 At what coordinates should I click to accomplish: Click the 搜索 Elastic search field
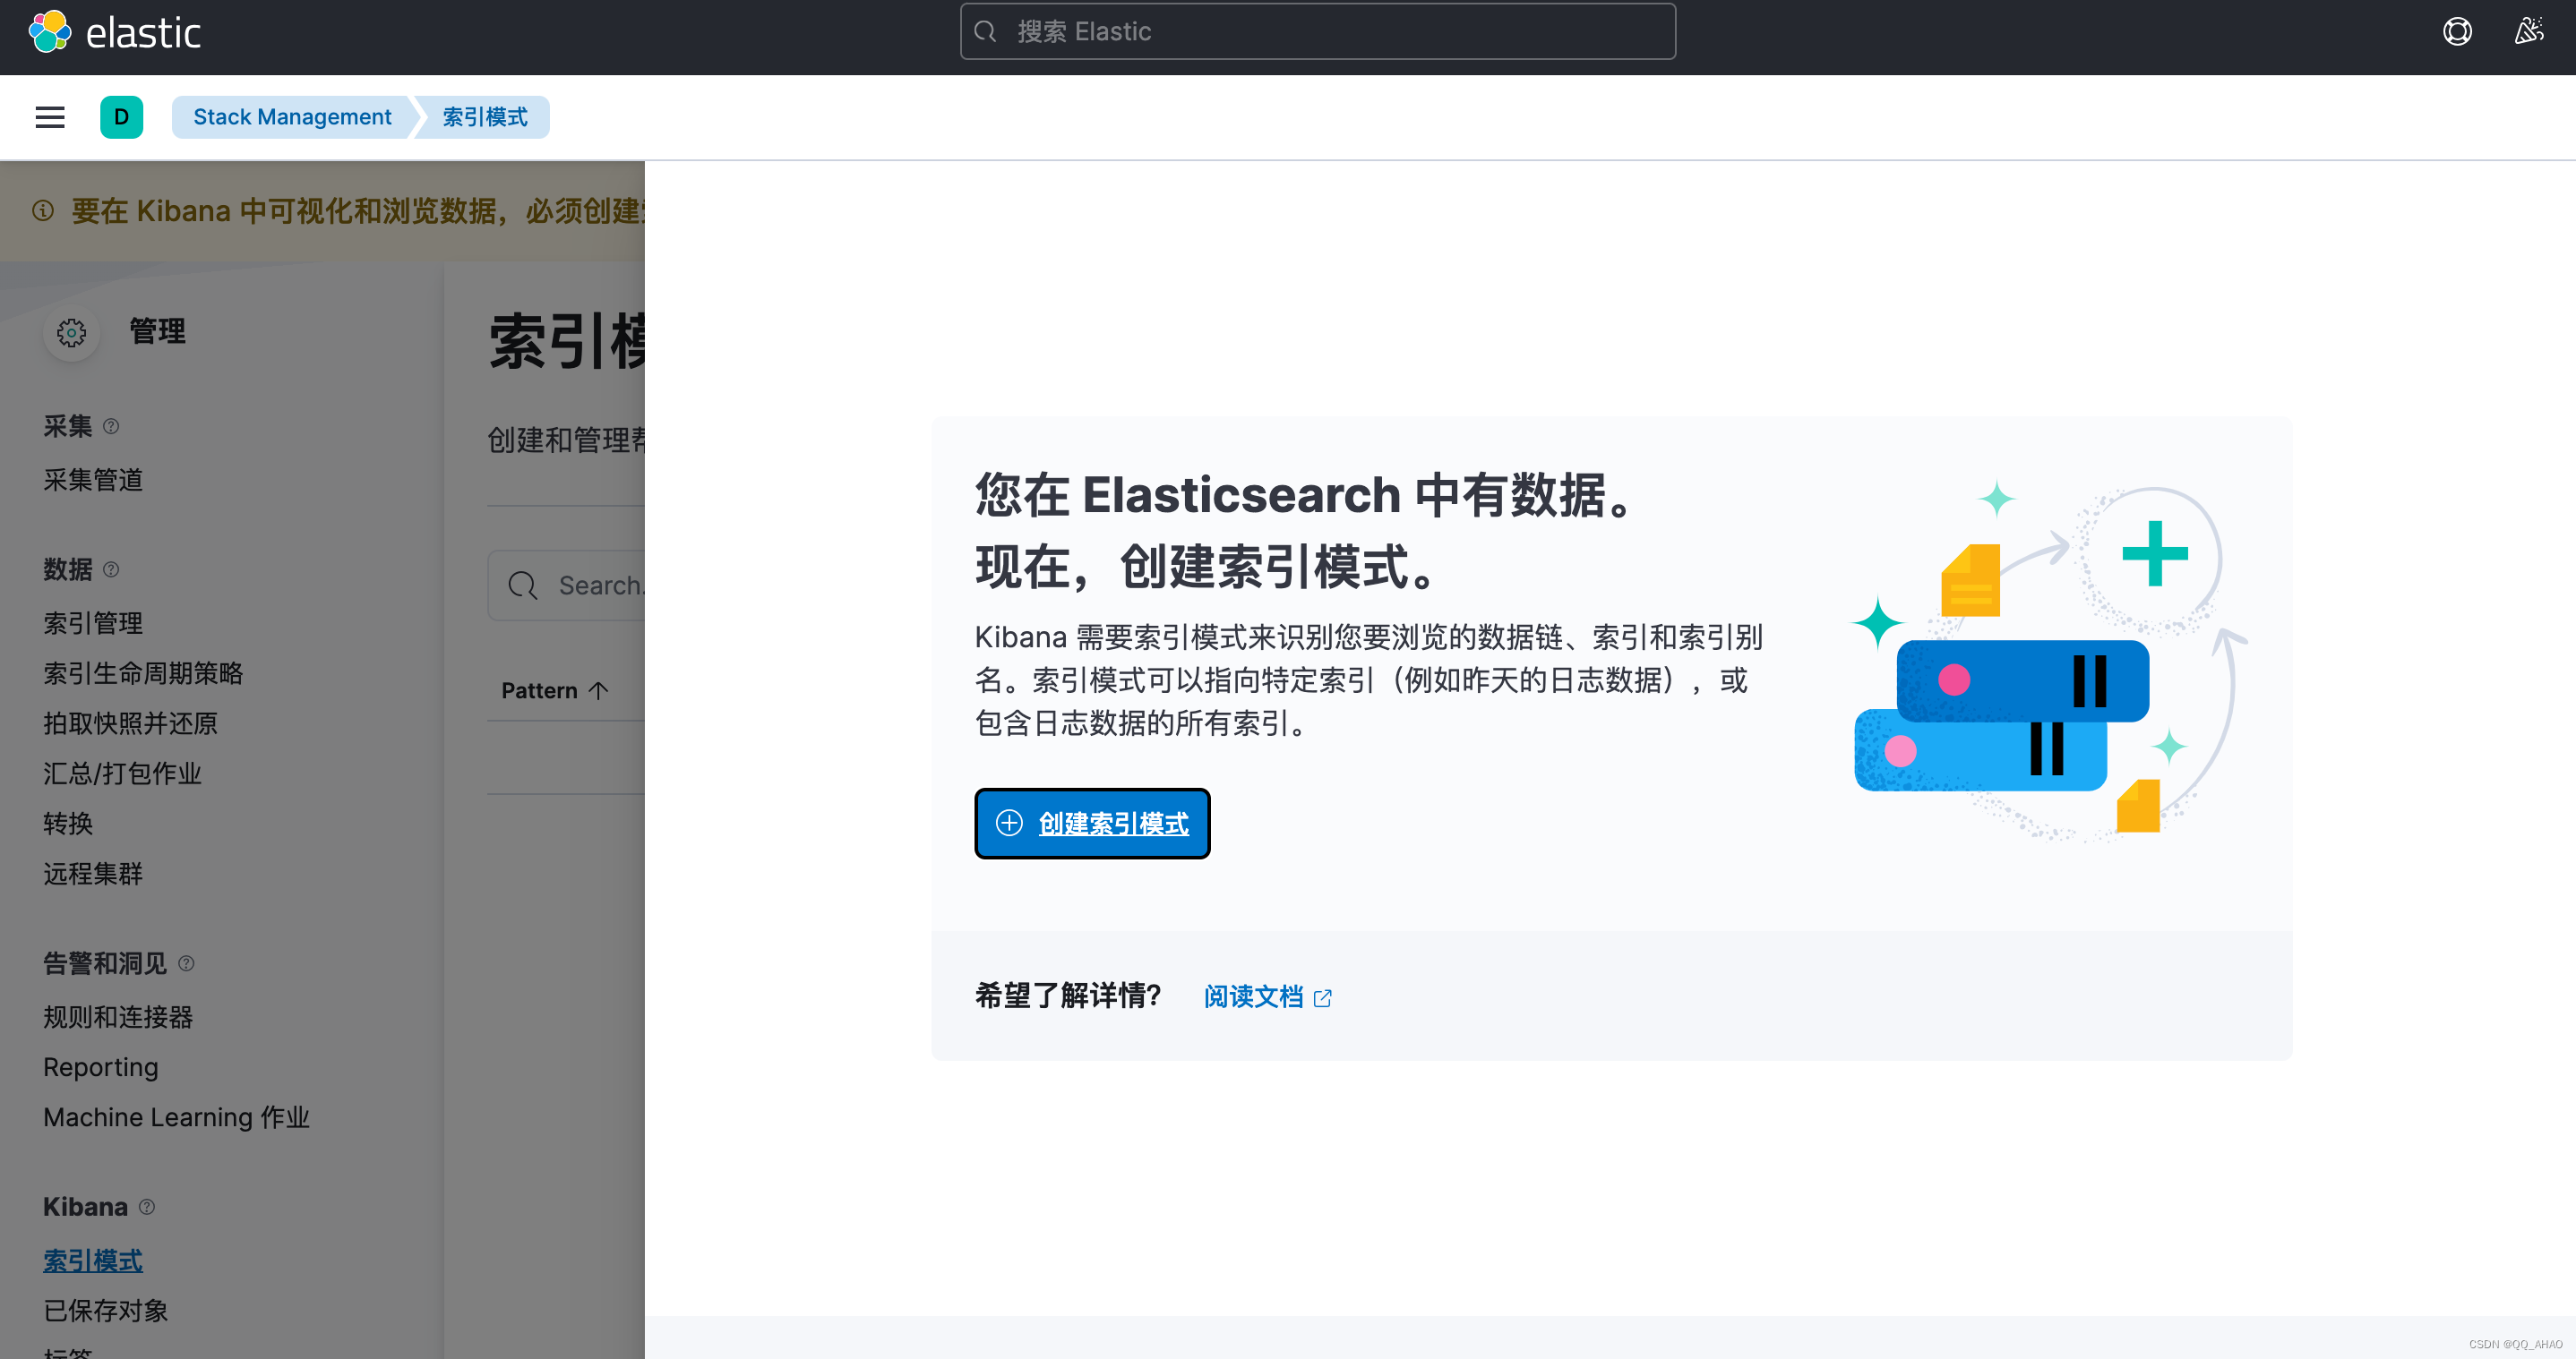(x=1317, y=32)
